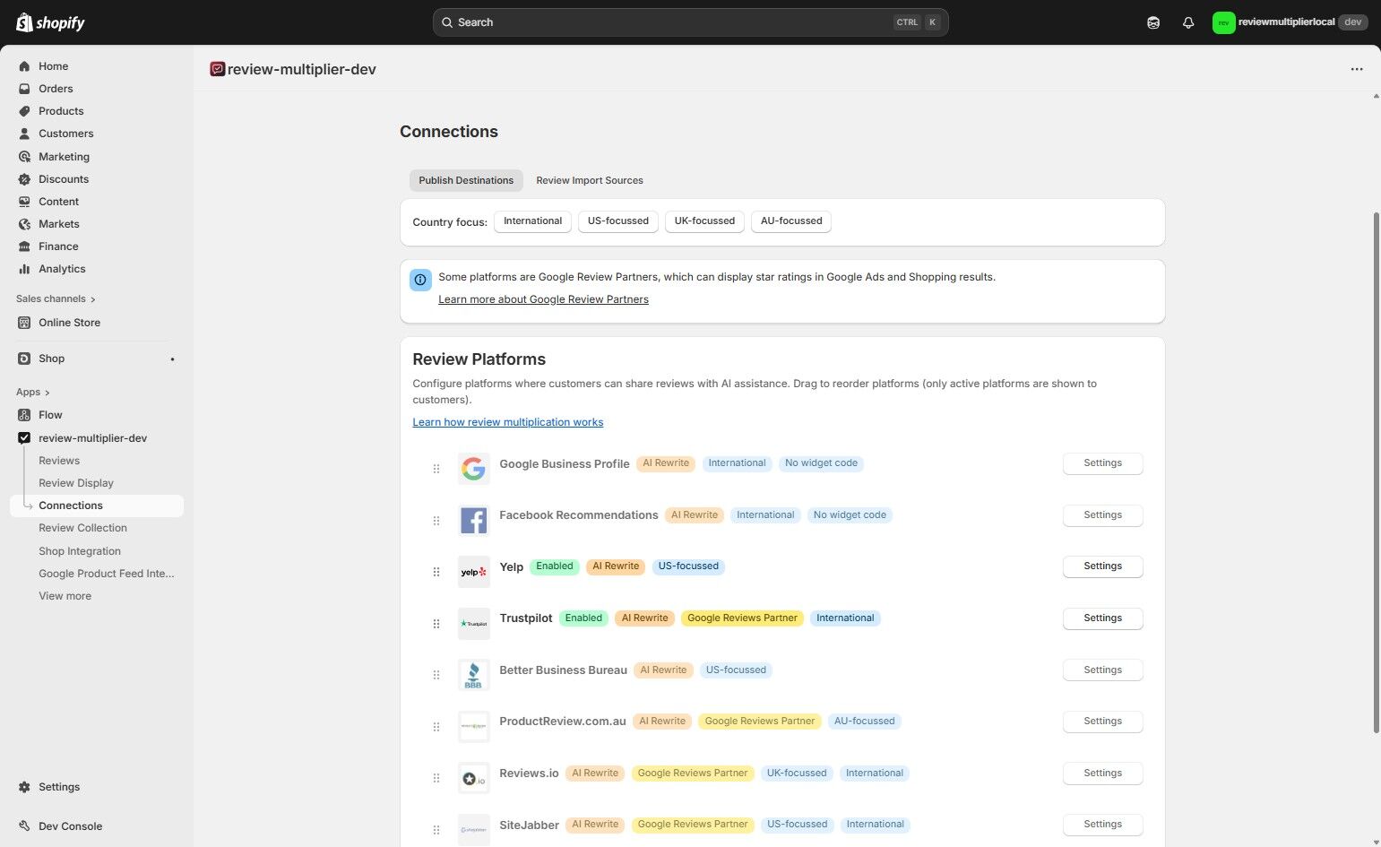Open Settings for ProductReview.com.au

1103,722
